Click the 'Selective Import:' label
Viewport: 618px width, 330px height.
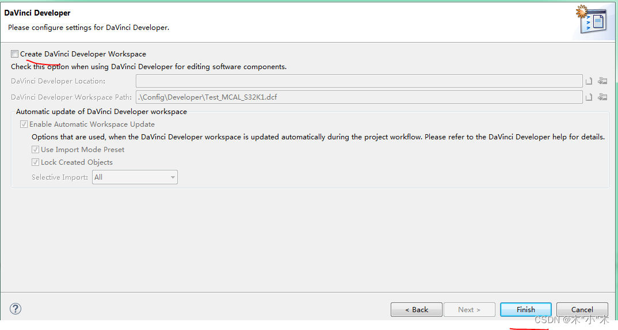click(60, 177)
